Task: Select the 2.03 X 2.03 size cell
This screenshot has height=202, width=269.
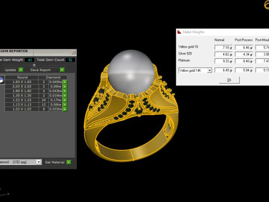Action: [22, 86]
